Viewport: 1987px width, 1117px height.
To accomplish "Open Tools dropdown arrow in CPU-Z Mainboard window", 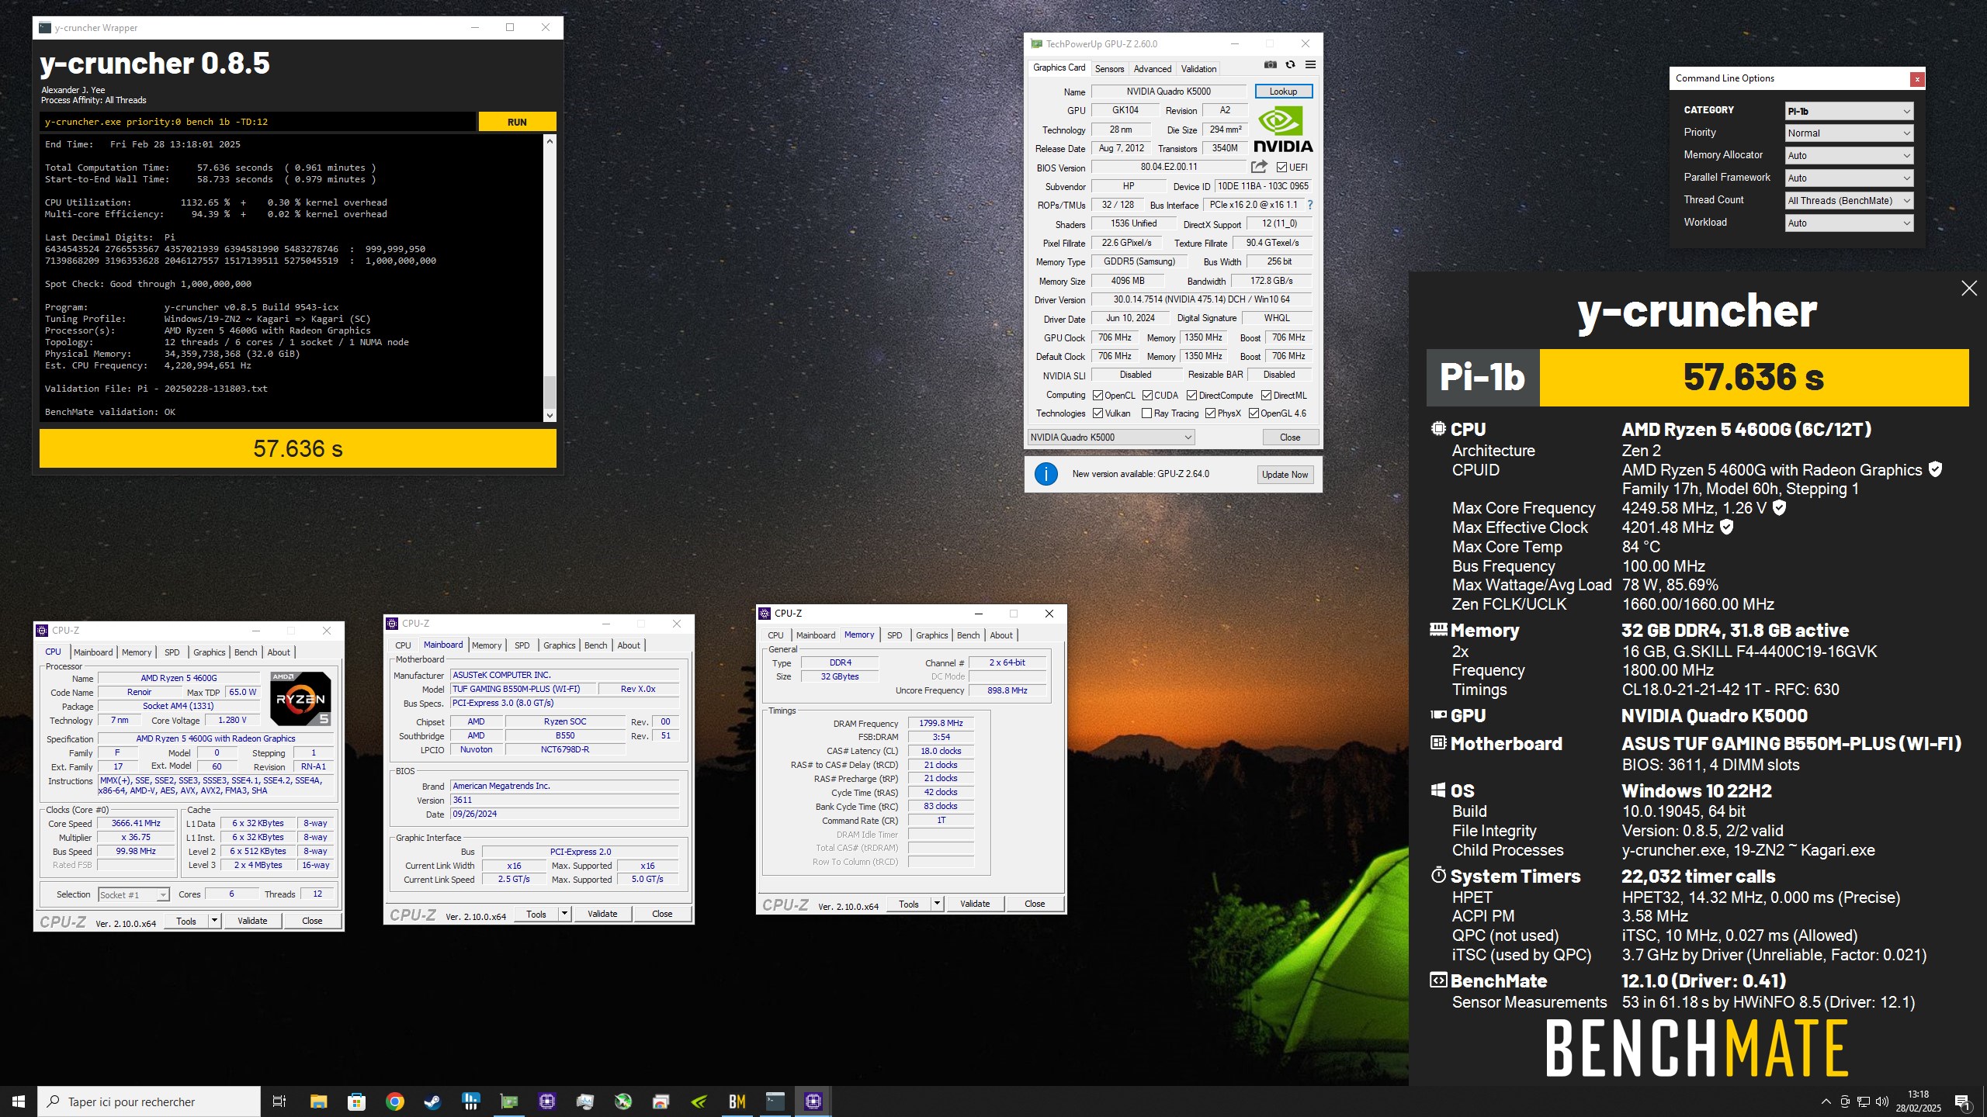I will [x=564, y=914].
